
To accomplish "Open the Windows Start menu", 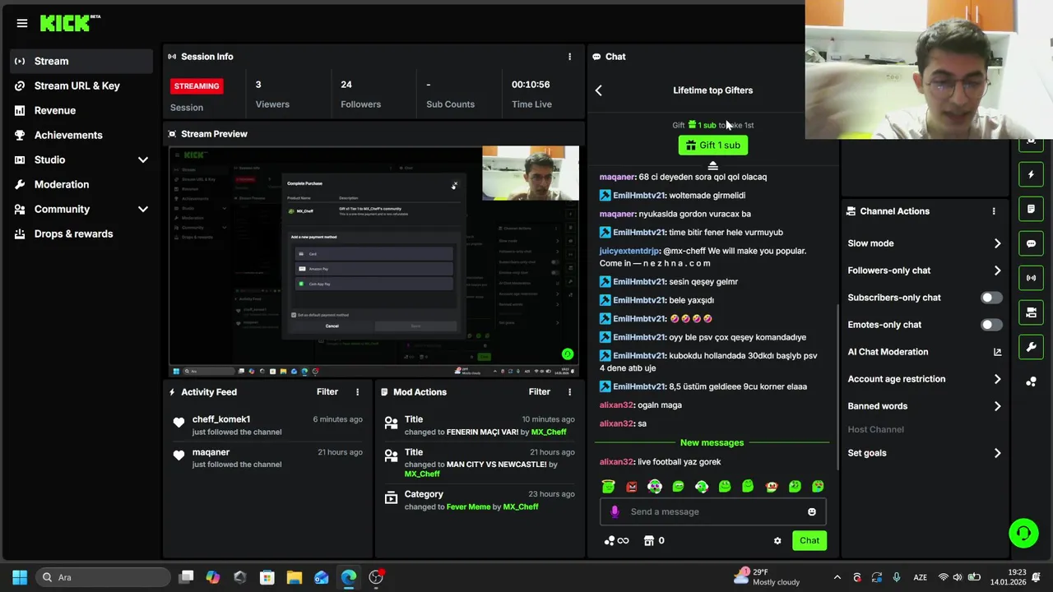I will click(x=20, y=577).
